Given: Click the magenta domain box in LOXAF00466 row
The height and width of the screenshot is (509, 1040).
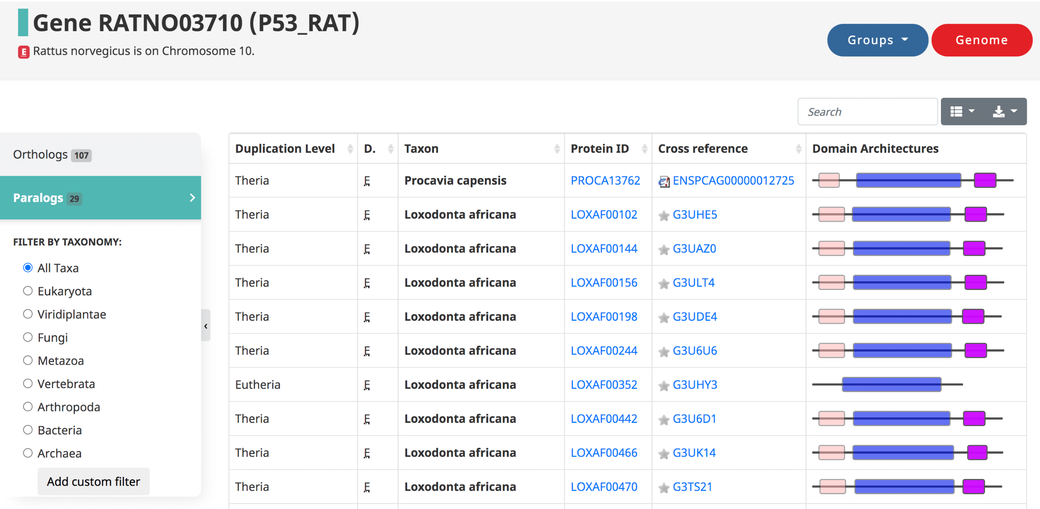Looking at the screenshot, I should (977, 452).
